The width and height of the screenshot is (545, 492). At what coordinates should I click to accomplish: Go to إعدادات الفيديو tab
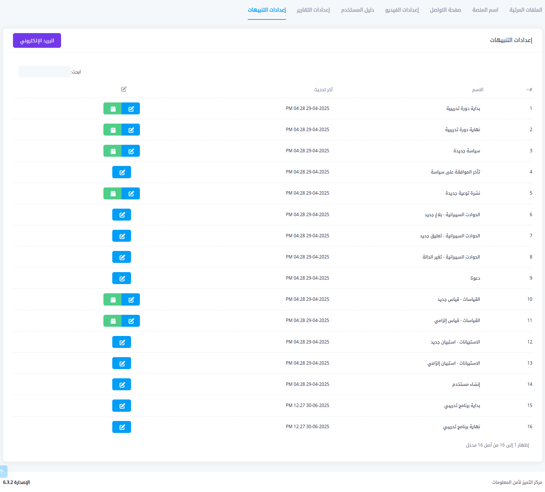[402, 10]
